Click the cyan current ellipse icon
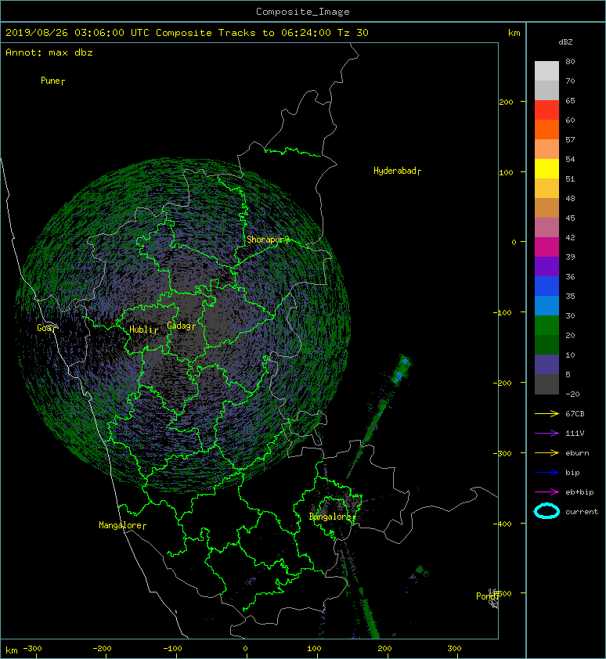Screen dimensions: 606x659 pos(546,511)
